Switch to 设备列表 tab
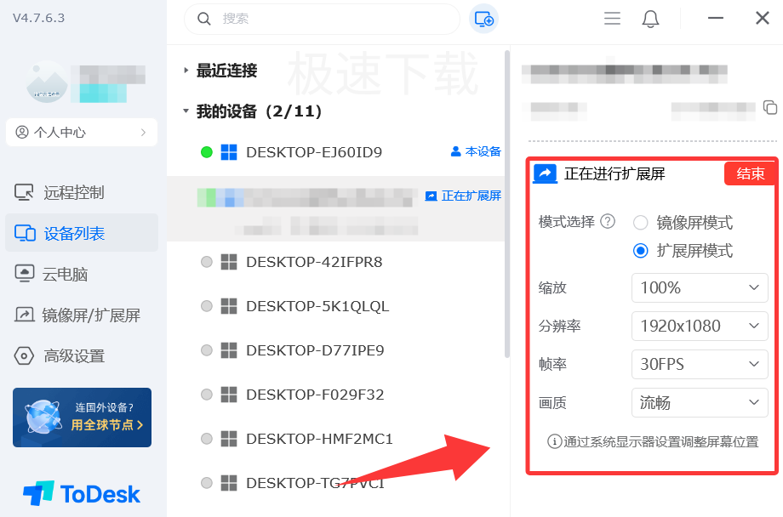 (82, 233)
